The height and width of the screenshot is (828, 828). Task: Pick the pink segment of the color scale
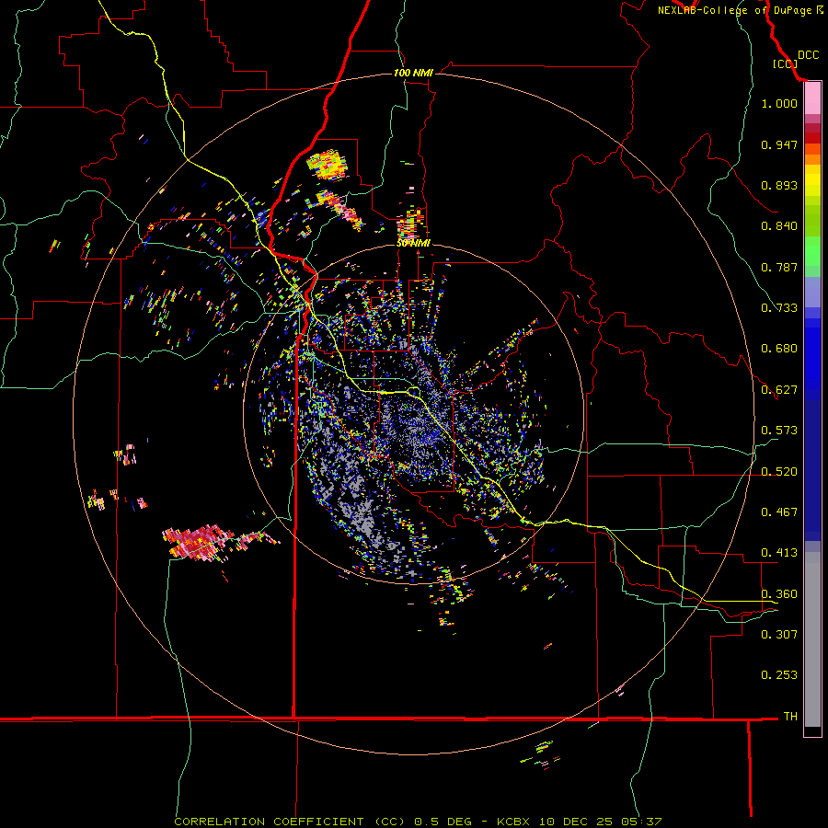812,98
